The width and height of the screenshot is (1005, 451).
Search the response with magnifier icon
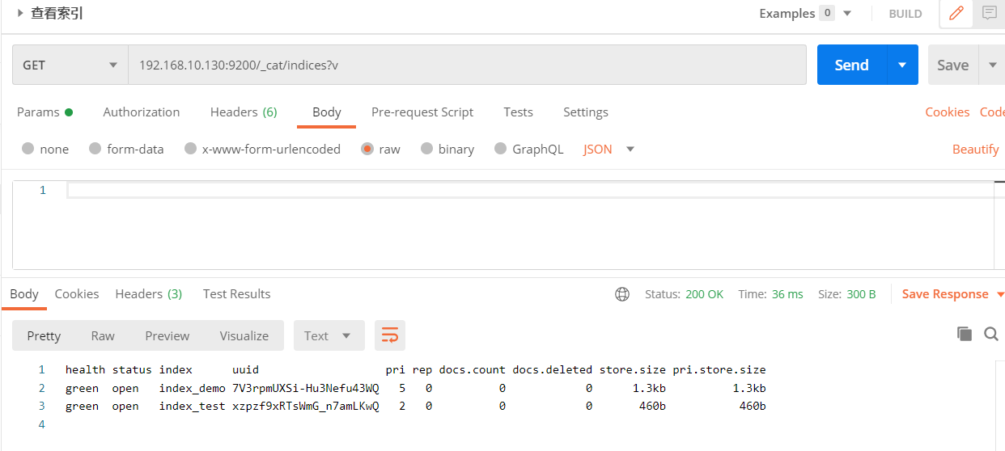[x=990, y=334]
